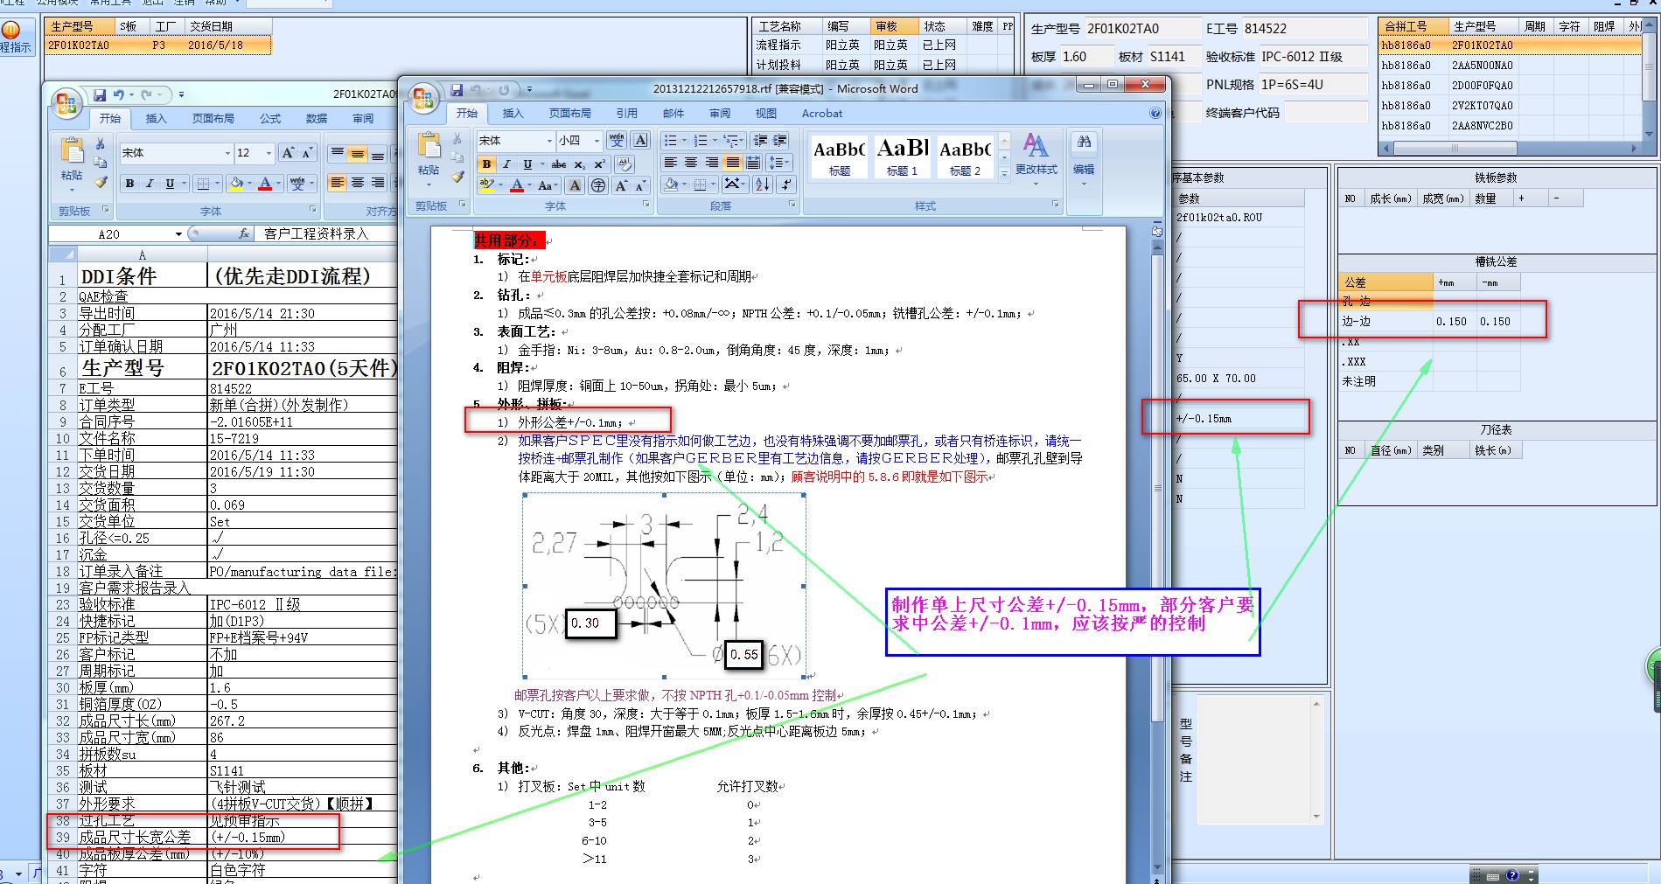Viewport: 1661px width, 884px height.
Task: Open Excel 公式 tab
Action: point(270,119)
